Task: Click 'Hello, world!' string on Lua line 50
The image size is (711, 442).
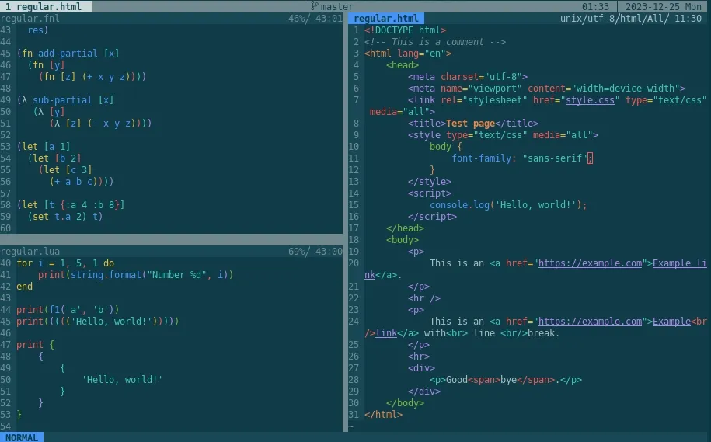Action: pyautogui.click(x=122, y=380)
